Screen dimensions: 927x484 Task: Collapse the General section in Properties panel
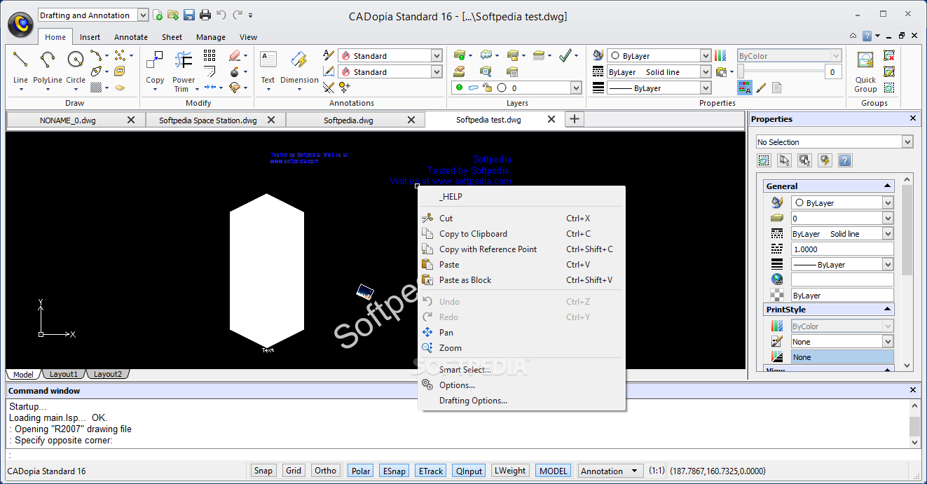click(x=888, y=186)
